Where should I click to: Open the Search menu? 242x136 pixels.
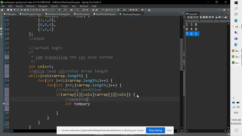coord(54,6)
